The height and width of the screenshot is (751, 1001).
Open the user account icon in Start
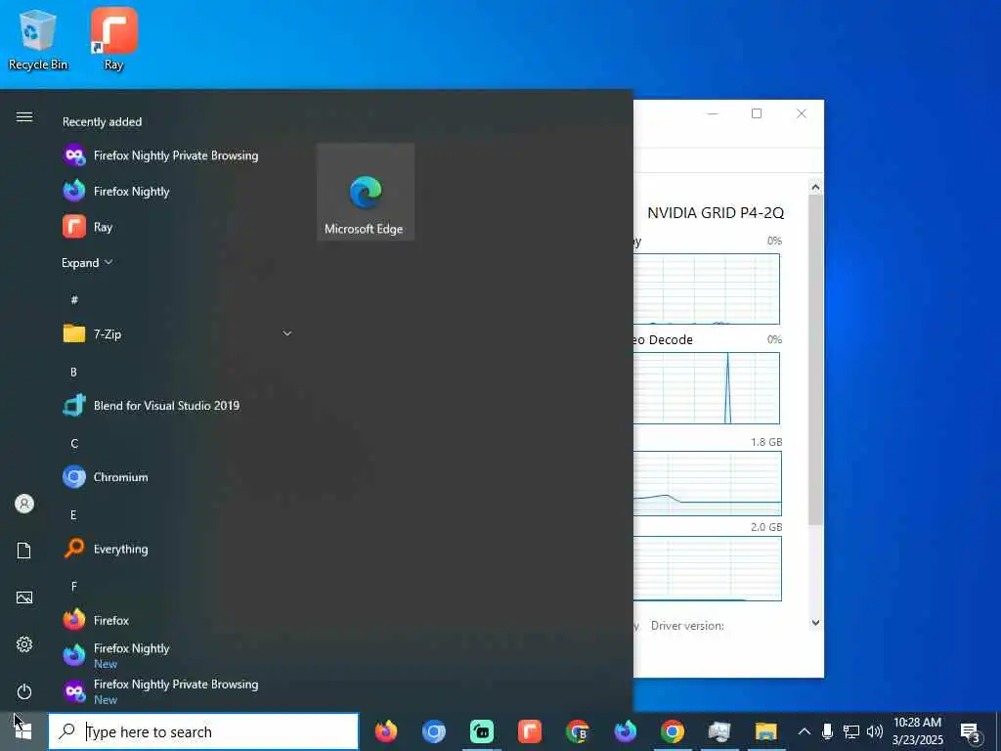24,504
